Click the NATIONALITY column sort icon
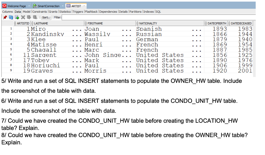Viewport: 265px width, 155px height. (x=137, y=23)
